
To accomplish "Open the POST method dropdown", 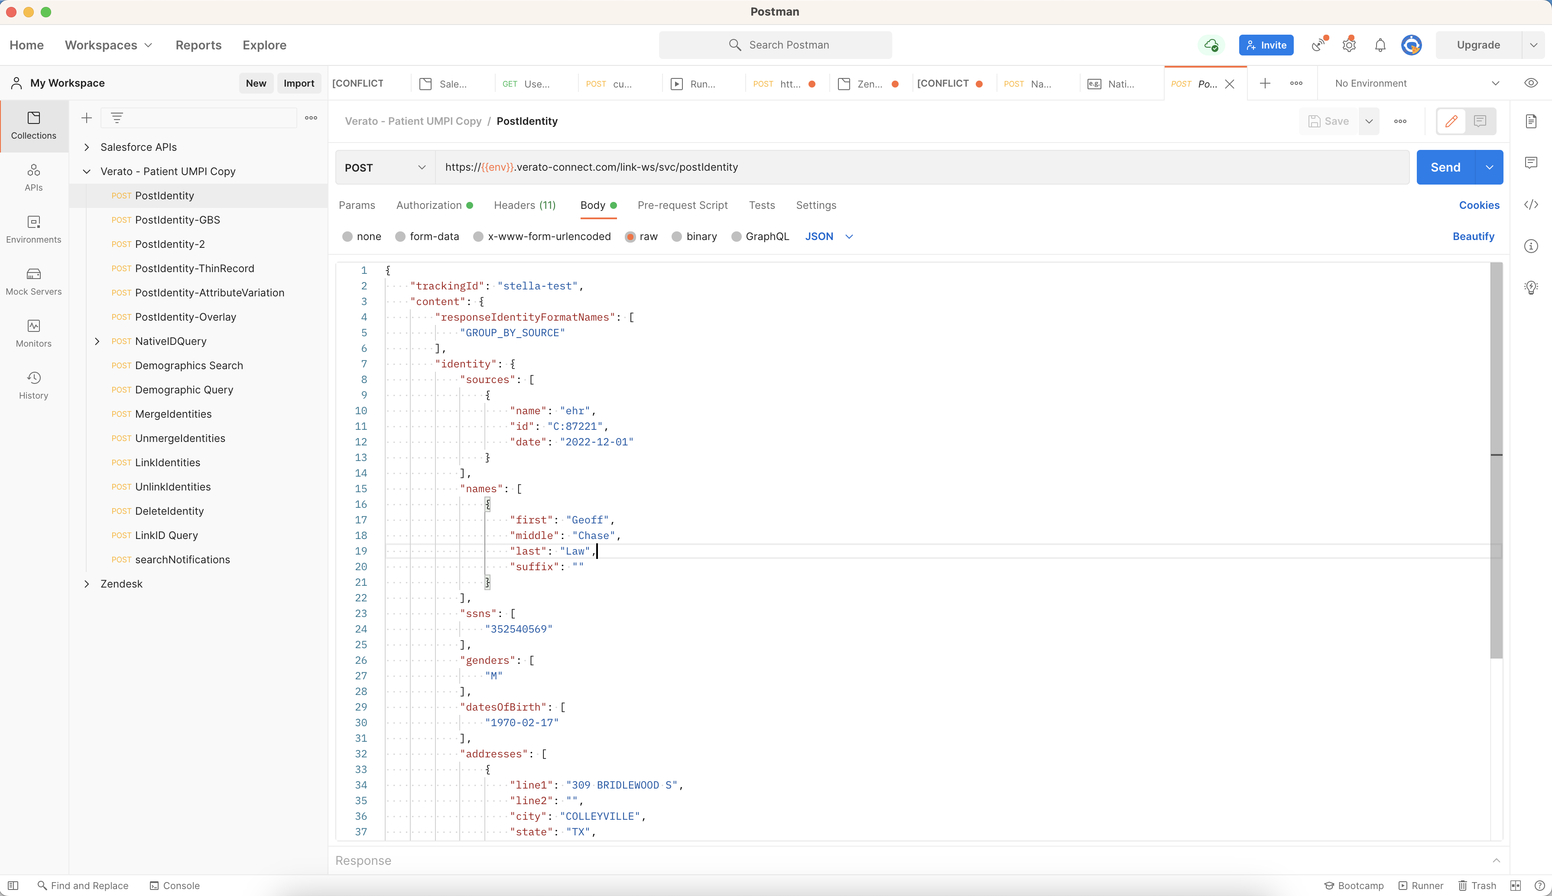I will [385, 167].
